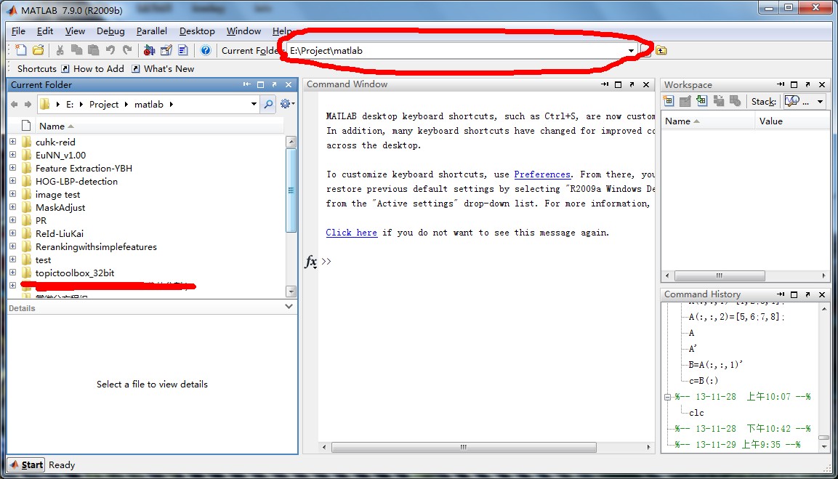Image resolution: width=838 pixels, height=479 pixels.
Task: Close the Command History panel
Action: pyautogui.click(x=822, y=294)
